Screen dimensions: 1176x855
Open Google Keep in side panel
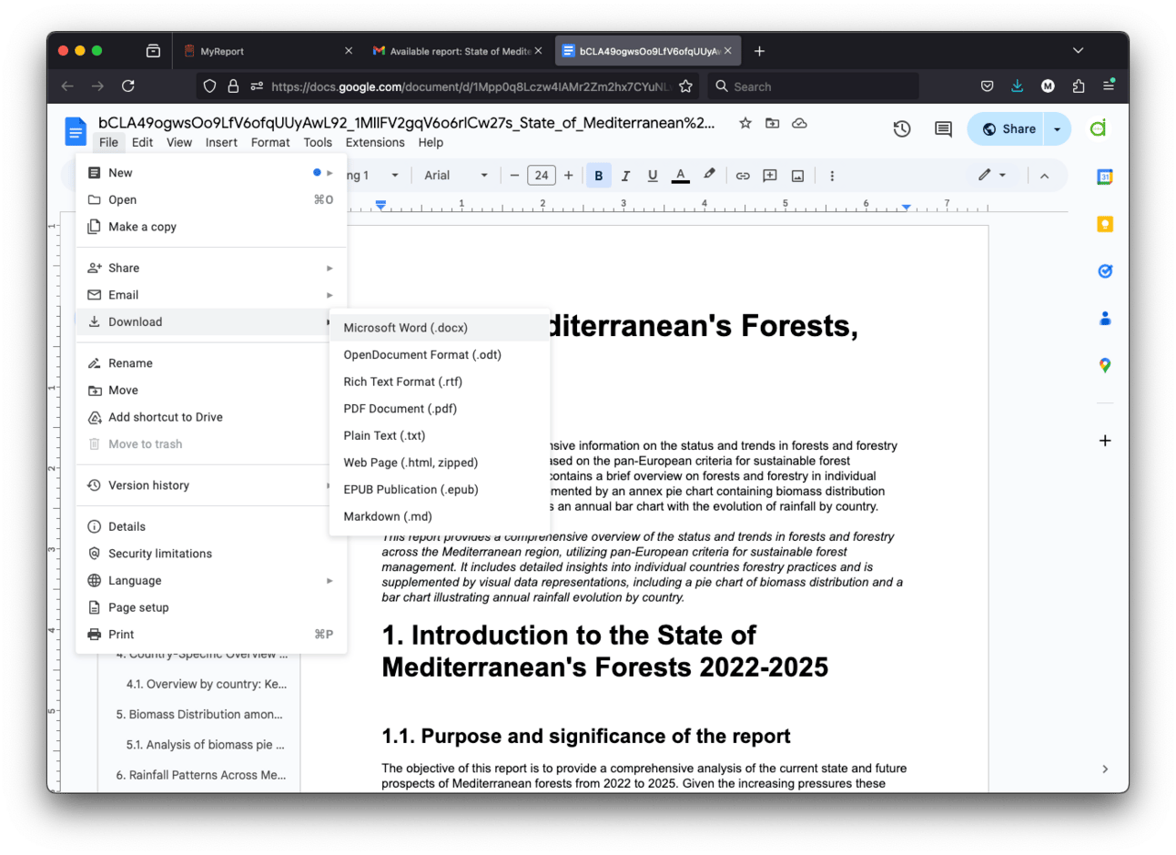(x=1104, y=224)
